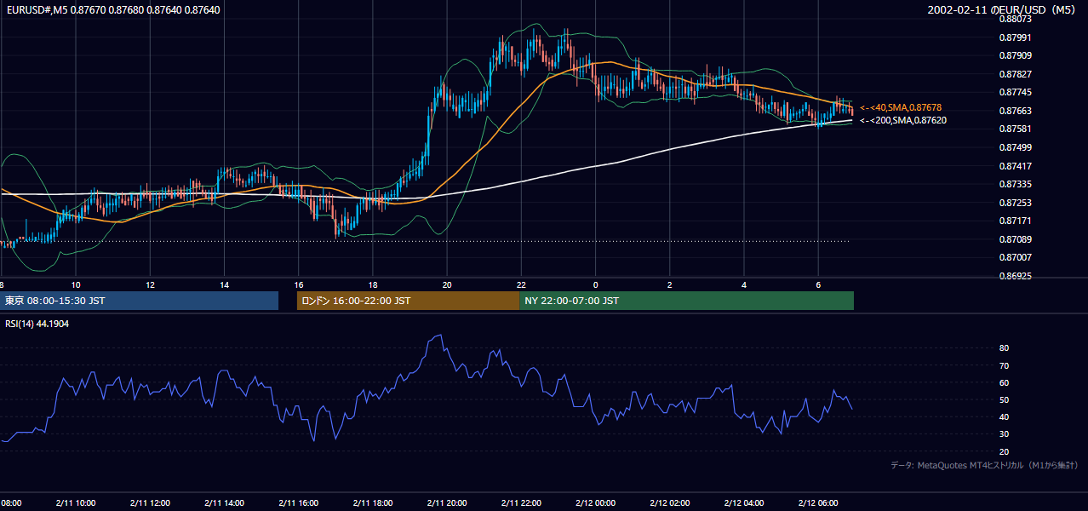This screenshot has height=511, width=1088.
Task: Select the NY 22:00-07:00 JST session bar
Action: coord(686,301)
